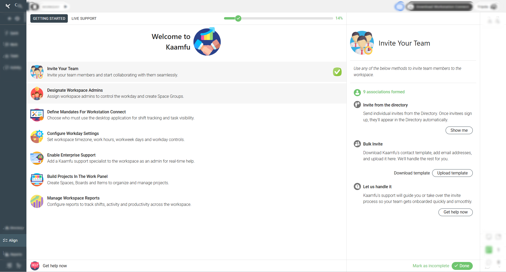This screenshot has width=506, height=272.
Task: Click the Enable Enterprise Support icon
Action: (37, 158)
